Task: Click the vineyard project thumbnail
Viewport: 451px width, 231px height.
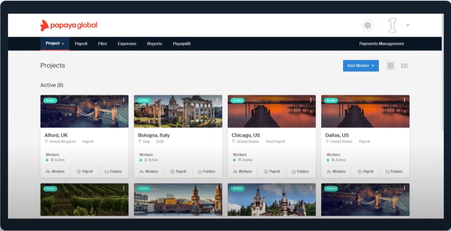Action: [x=84, y=200]
